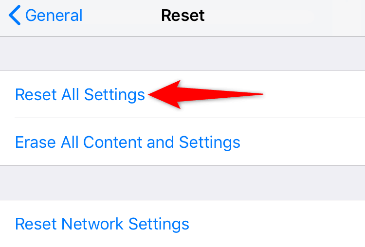The width and height of the screenshot is (365, 247).
Task: Tap the word Content in Erase row
Action: pos(113,142)
